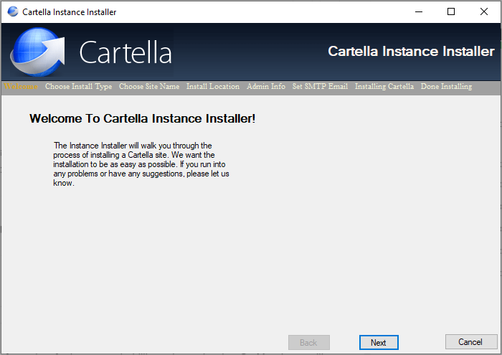
Task: Open the Choose Site Name step
Action: point(149,87)
